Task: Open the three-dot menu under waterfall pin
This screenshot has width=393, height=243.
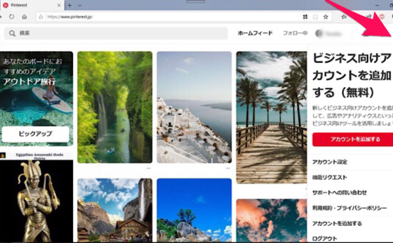Action: (x=149, y=168)
